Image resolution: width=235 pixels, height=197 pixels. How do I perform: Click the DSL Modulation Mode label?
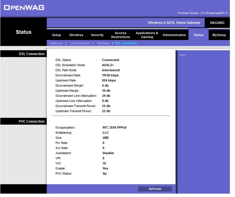pos(70,65)
